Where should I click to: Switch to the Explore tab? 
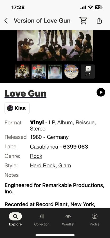click(x=15, y=219)
